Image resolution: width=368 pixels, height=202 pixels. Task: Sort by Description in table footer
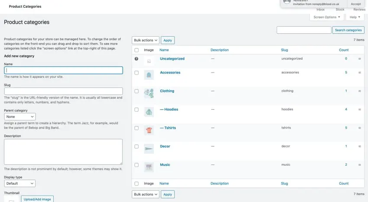click(x=220, y=183)
